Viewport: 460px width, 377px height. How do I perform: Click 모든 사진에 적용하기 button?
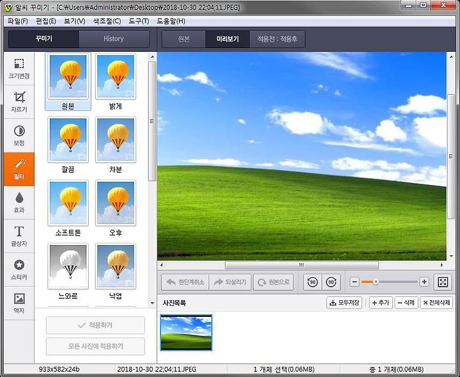click(95, 346)
